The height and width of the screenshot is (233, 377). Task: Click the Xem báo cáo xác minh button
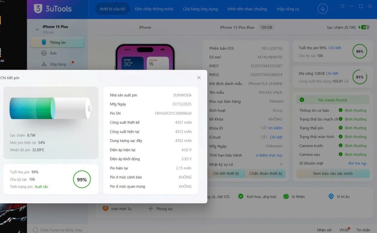tap(333, 173)
